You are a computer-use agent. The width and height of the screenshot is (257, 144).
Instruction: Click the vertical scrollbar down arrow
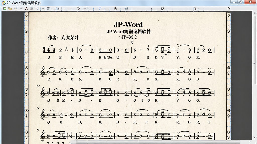coord(254,138)
